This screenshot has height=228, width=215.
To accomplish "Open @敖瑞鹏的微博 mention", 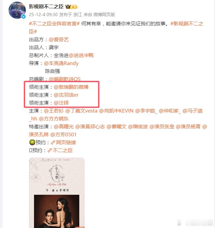I will [x=71, y=87].
